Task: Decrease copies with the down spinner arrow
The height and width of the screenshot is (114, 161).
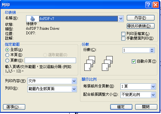Action: tap(152, 51)
